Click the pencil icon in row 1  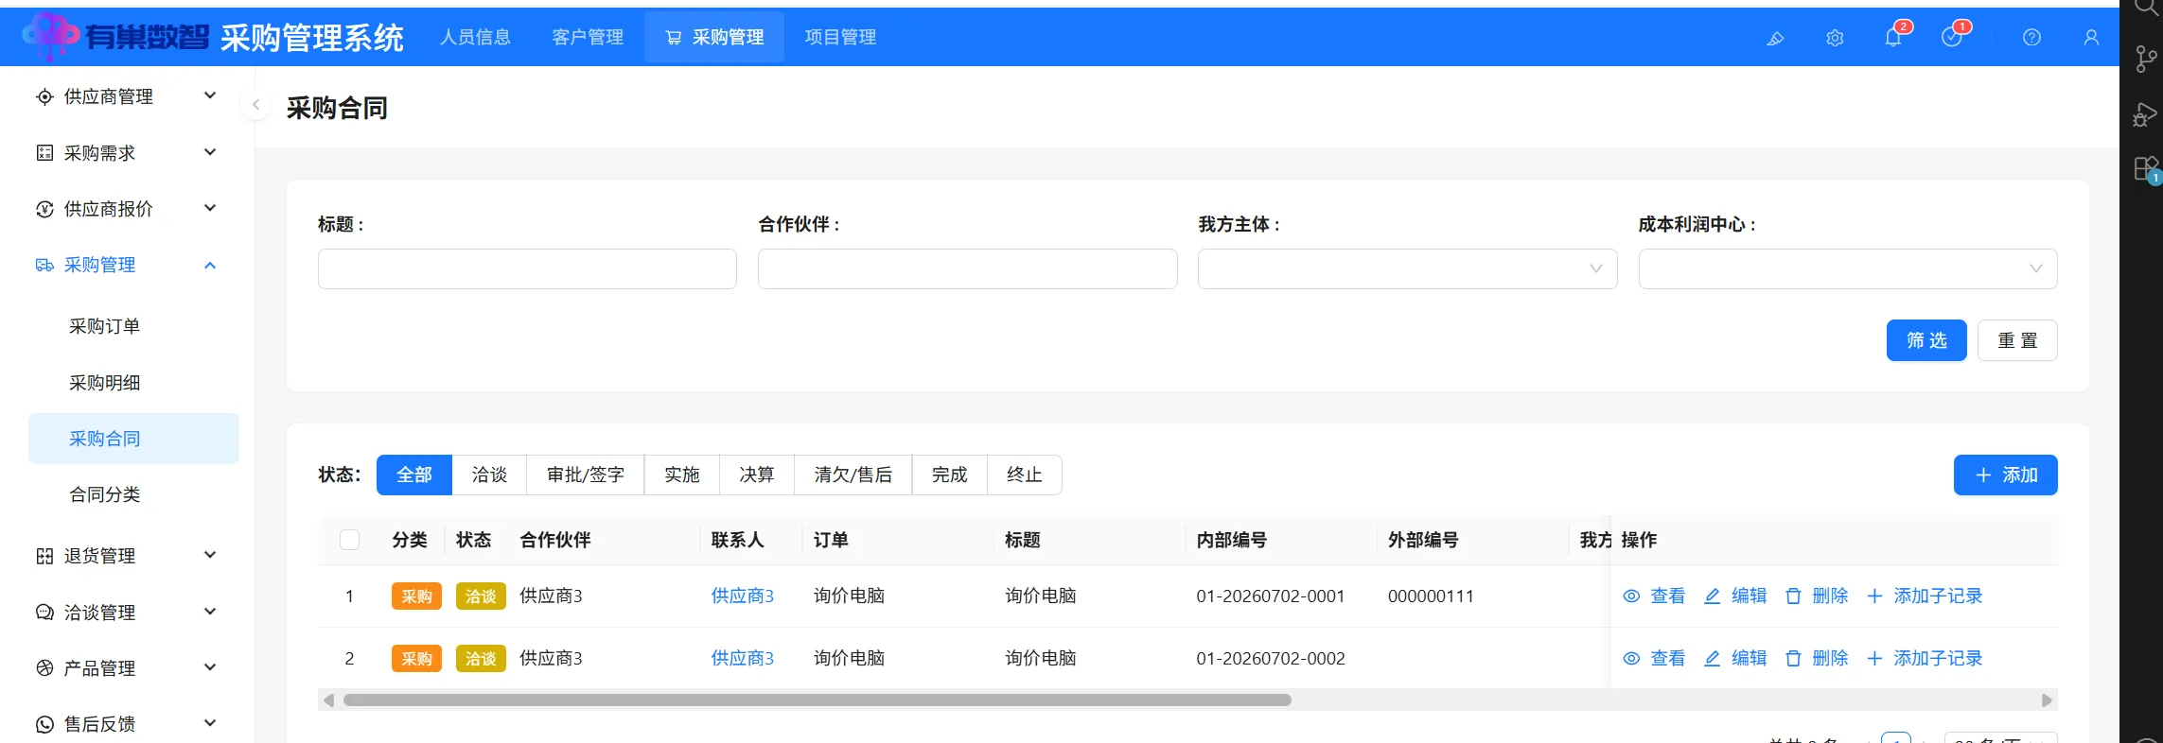pos(1712,596)
